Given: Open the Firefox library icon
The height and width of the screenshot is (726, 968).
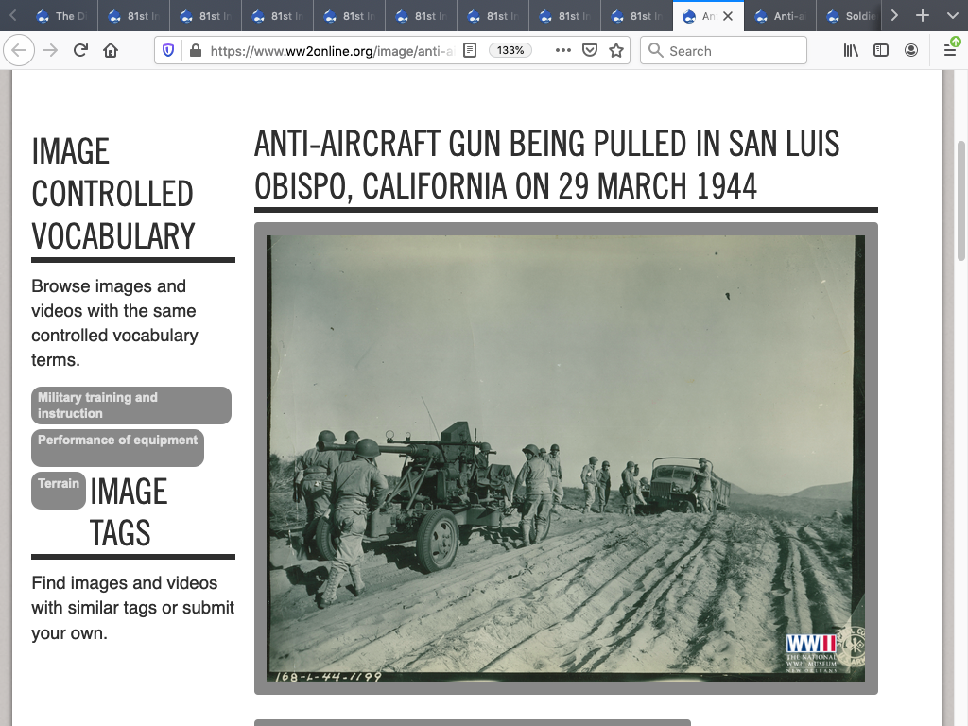Looking at the screenshot, I should [x=851, y=51].
